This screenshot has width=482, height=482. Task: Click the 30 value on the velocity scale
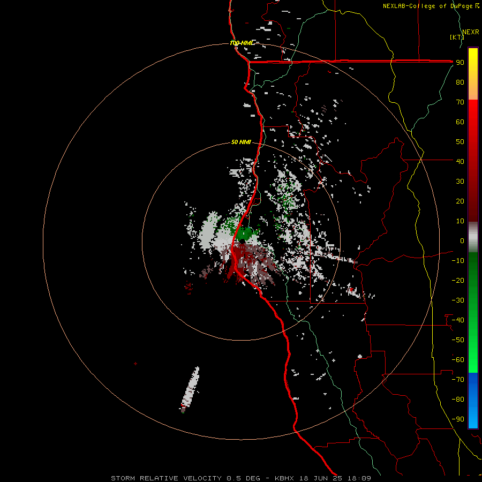[460, 182]
